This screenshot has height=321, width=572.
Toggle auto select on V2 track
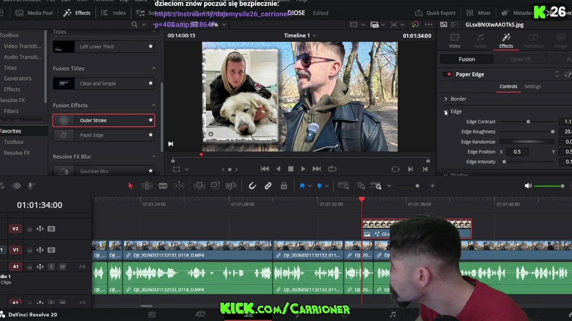[40, 229]
